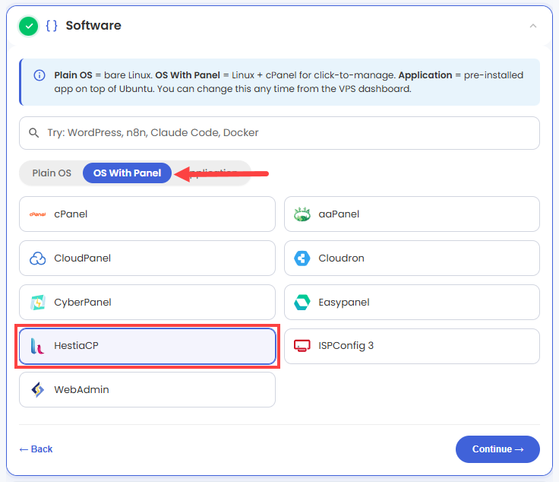Click the Software section heading

(93, 26)
